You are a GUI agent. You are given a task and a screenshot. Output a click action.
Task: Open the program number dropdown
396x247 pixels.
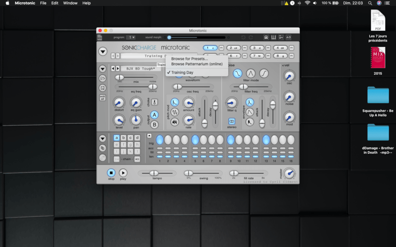(131, 38)
